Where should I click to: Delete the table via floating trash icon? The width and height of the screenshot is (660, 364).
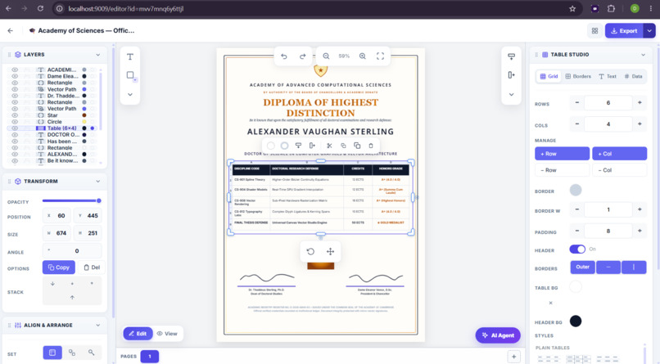point(371,146)
